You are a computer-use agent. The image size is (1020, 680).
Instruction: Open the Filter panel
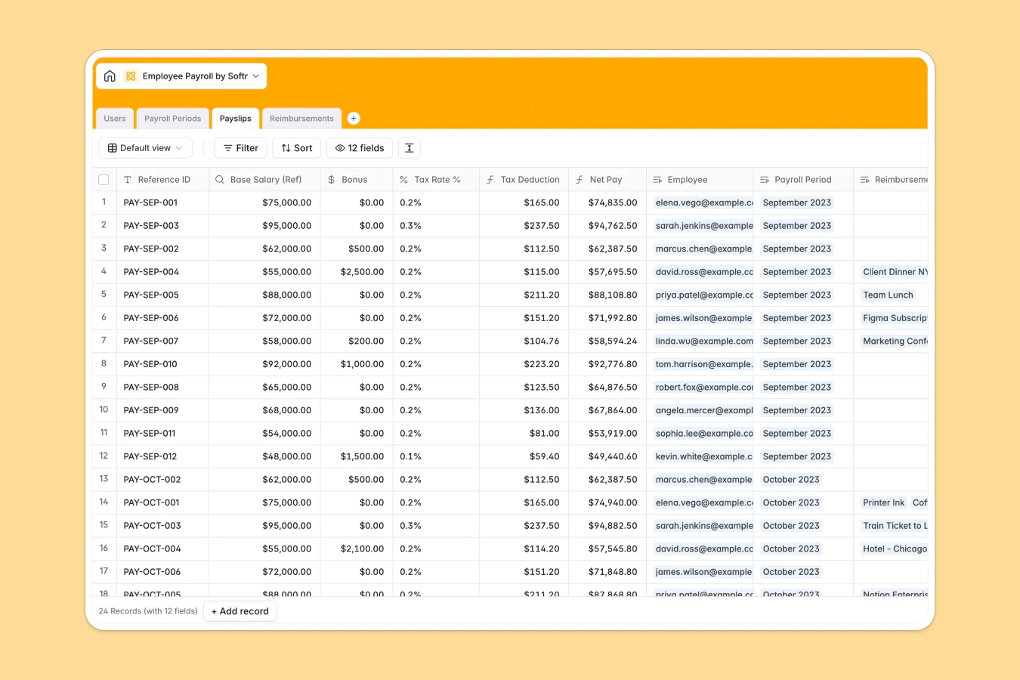coord(240,148)
